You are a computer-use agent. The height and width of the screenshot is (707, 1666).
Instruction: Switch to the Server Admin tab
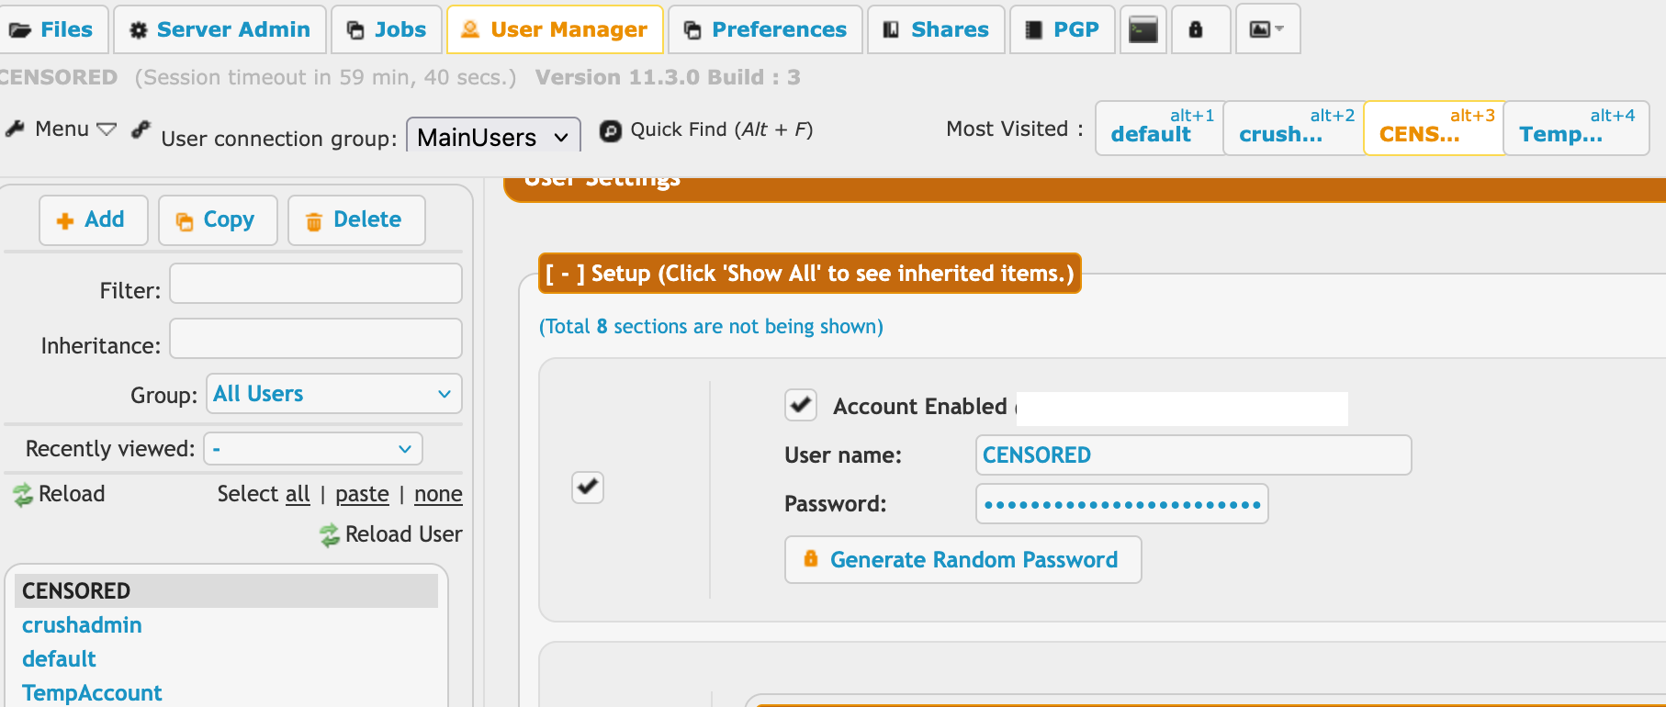(220, 29)
